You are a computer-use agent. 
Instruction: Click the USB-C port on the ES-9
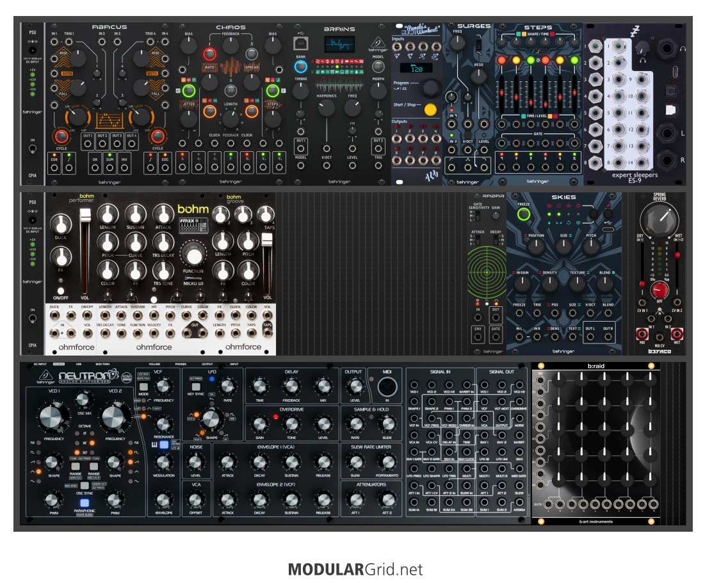(676, 72)
